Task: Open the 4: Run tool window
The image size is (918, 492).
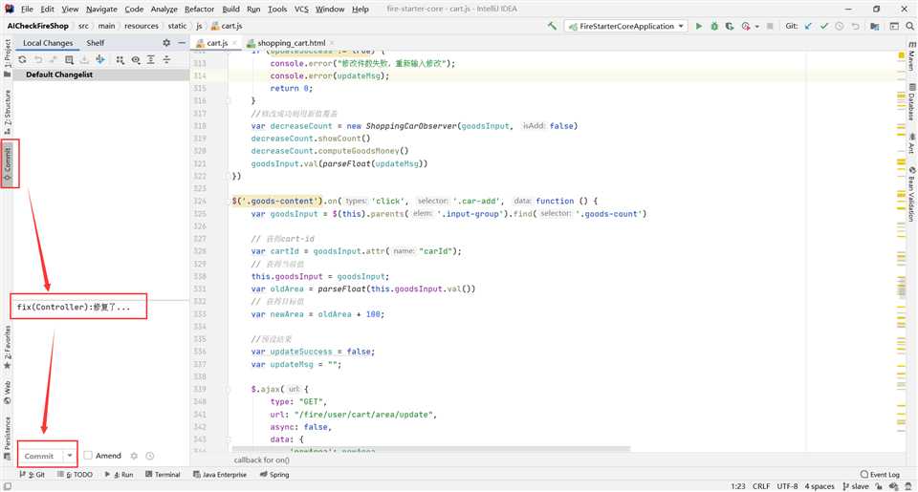Action: (x=119, y=475)
